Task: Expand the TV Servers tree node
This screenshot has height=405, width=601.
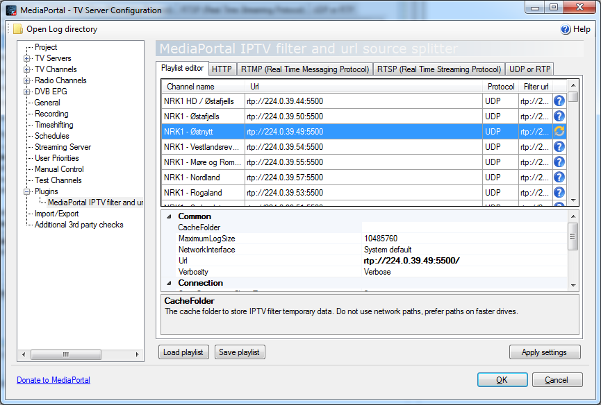Action: tap(27, 58)
